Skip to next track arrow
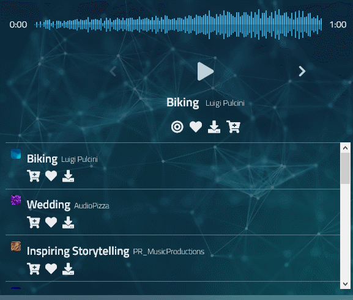 point(302,71)
